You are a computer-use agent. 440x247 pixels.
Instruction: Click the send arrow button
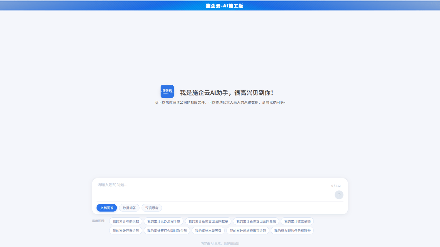(339, 195)
